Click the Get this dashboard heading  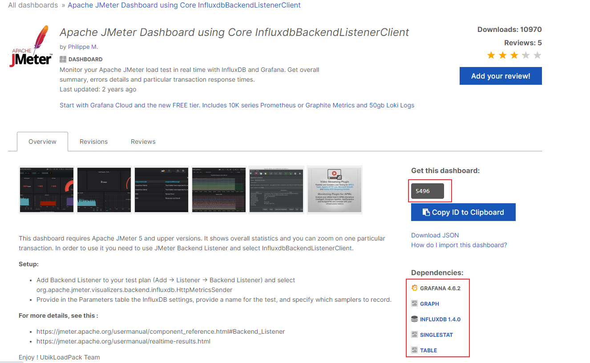pyautogui.click(x=445, y=171)
